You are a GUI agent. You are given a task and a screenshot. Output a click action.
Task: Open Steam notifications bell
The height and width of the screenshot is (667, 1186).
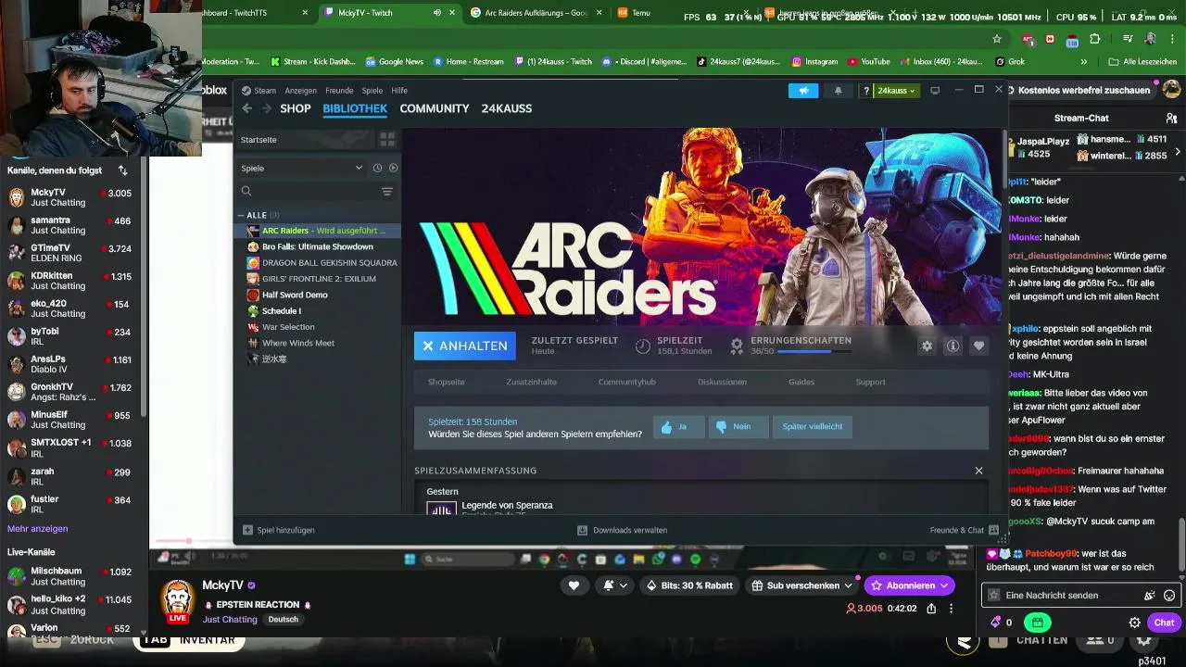click(x=839, y=91)
